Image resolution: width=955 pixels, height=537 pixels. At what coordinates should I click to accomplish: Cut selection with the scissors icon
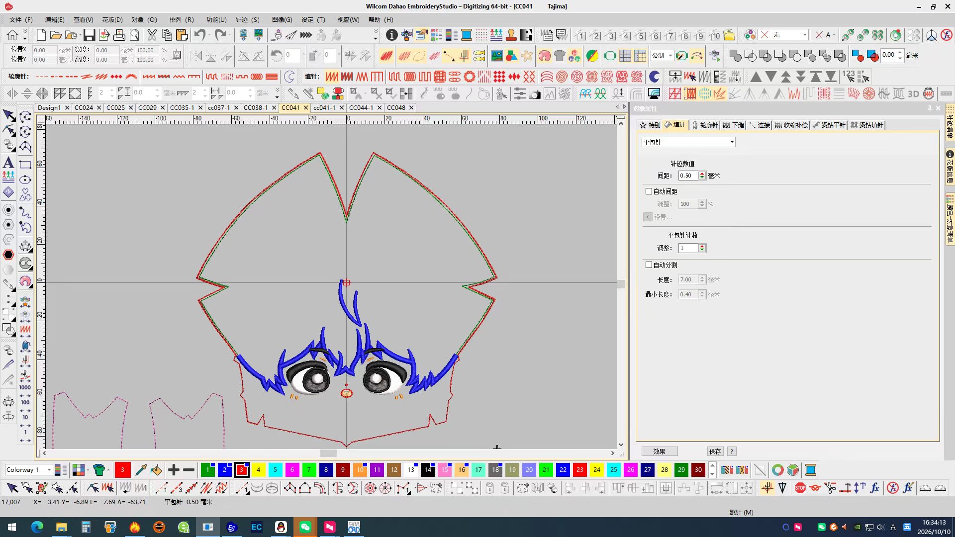point(152,35)
